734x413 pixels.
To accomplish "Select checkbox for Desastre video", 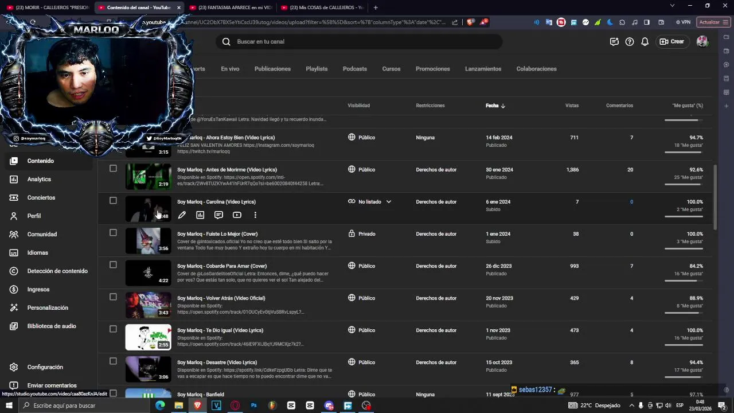I will [x=113, y=361].
